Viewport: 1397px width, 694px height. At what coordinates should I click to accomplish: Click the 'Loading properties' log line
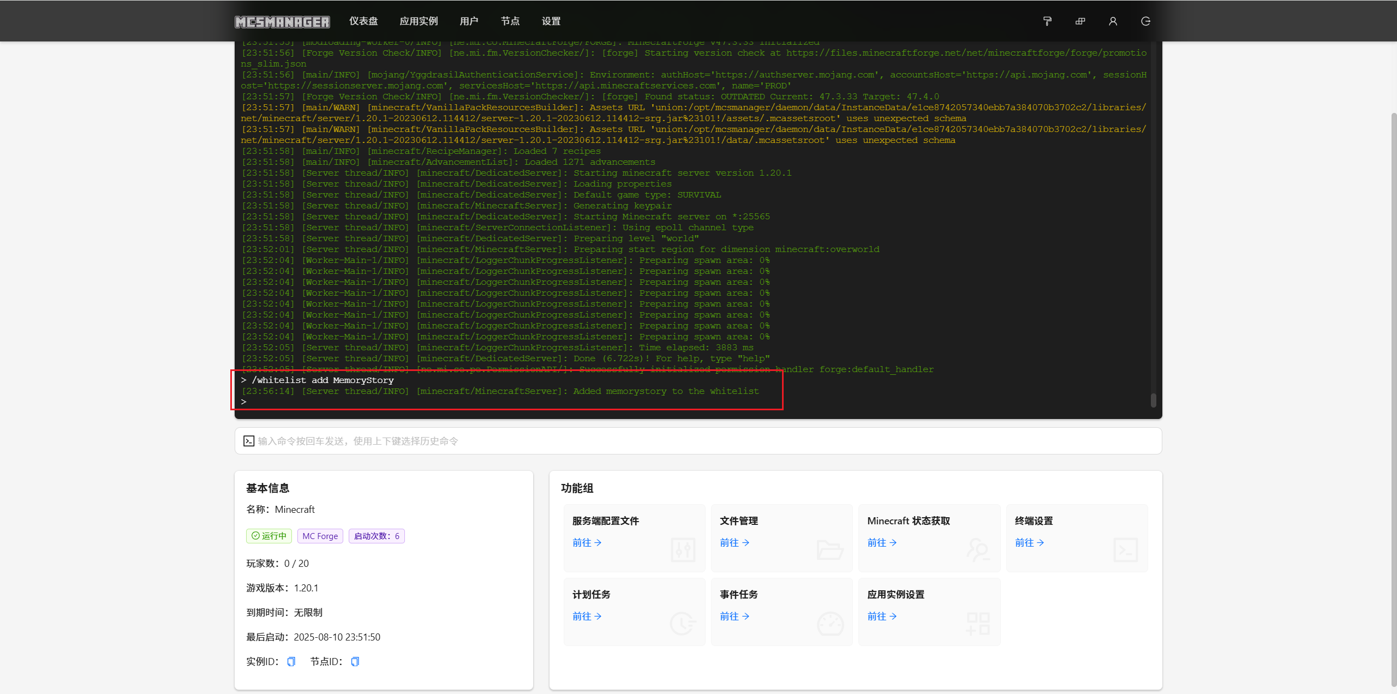(456, 184)
